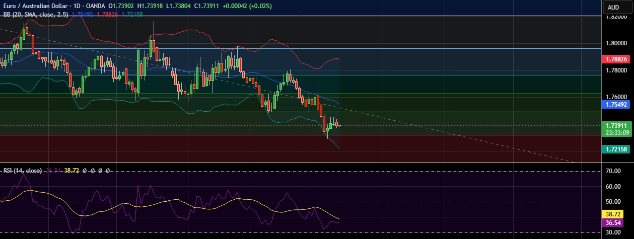Click the blue 1.75492 basis price label
This screenshot has height=239, width=634.
[617, 105]
